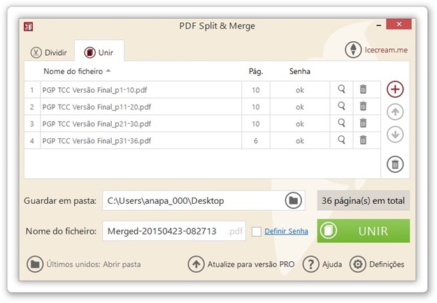The height and width of the screenshot is (303, 437).
Task: Click Últimos unidos: Abrir pasta
Action: coord(94,264)
